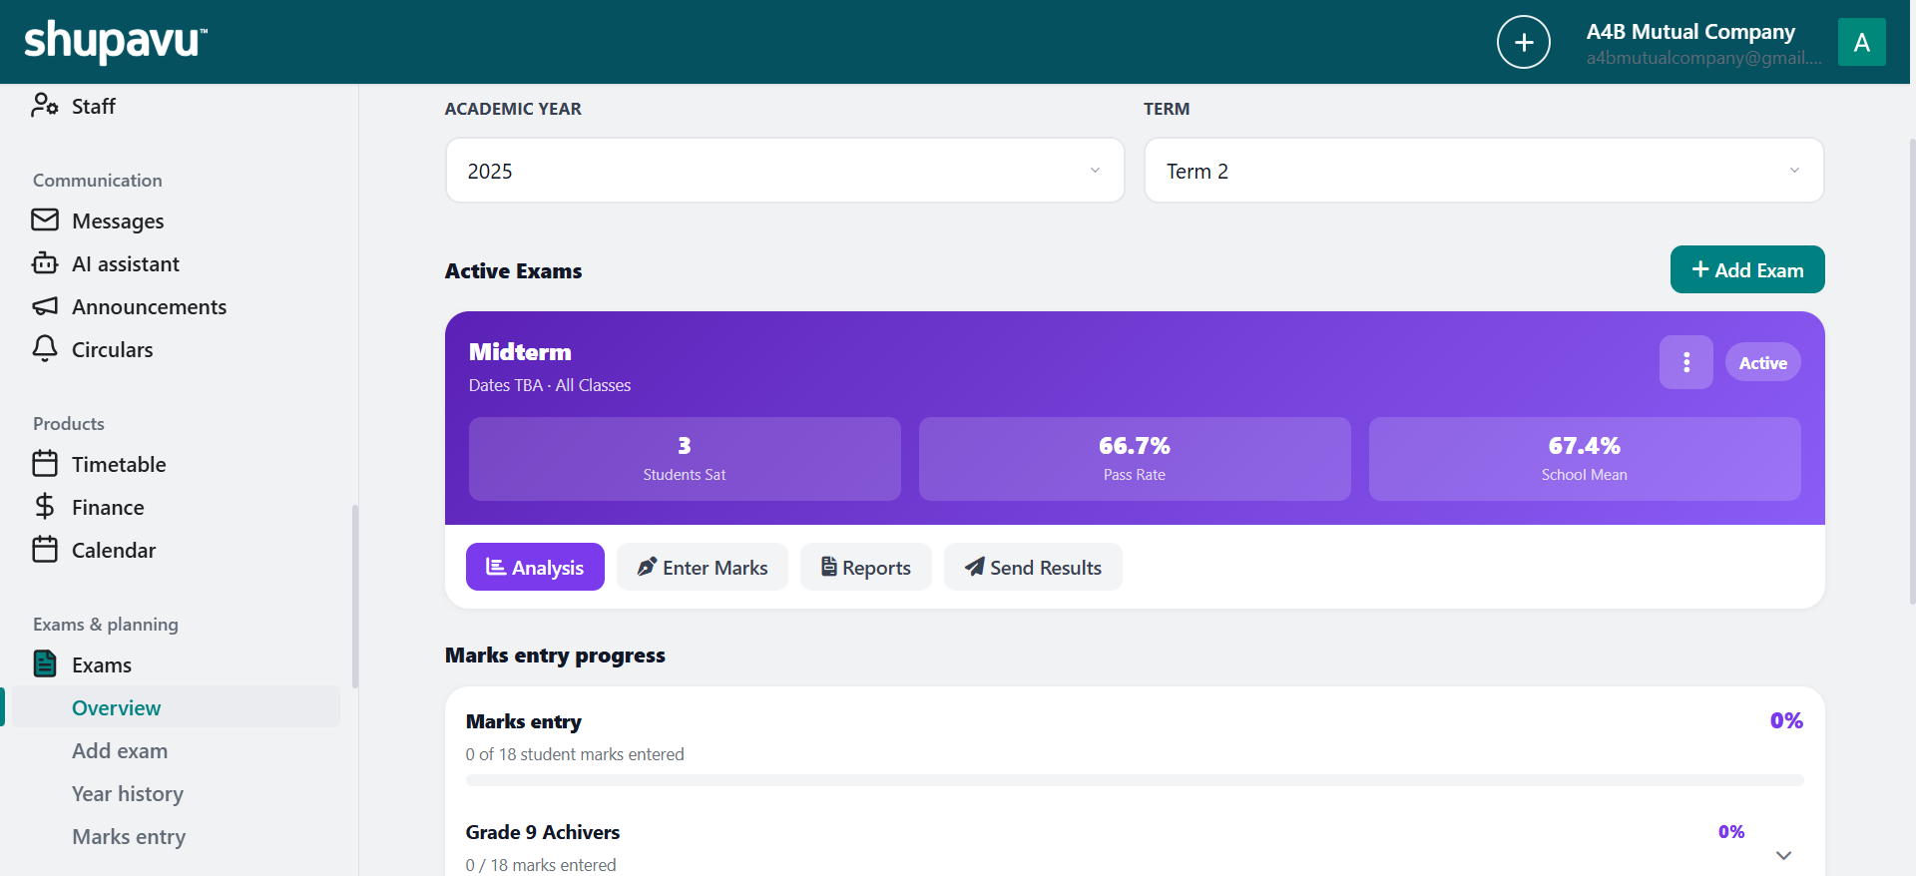Screen dimensions: 1916x876
Task: Open the user avatar A
Action: click(1862, 42)
